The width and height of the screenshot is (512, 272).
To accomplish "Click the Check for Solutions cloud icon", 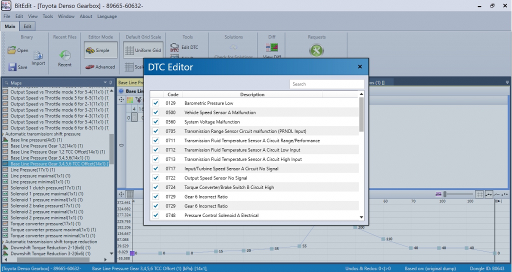I will click(233, 47).
